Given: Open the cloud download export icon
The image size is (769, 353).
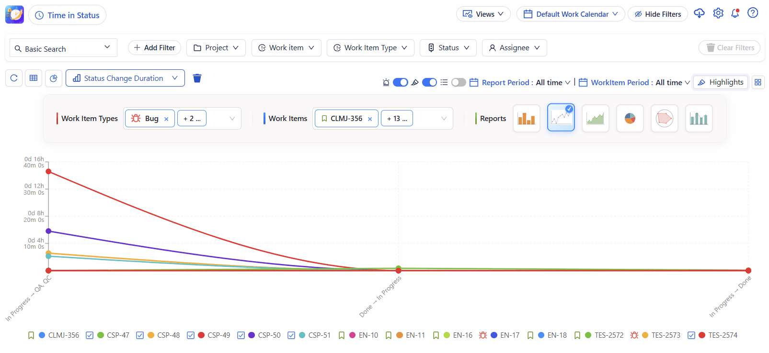Looking at the screenshot, I should 699,13.
